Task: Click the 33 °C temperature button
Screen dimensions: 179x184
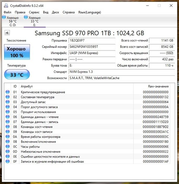Action: [17, 74]
